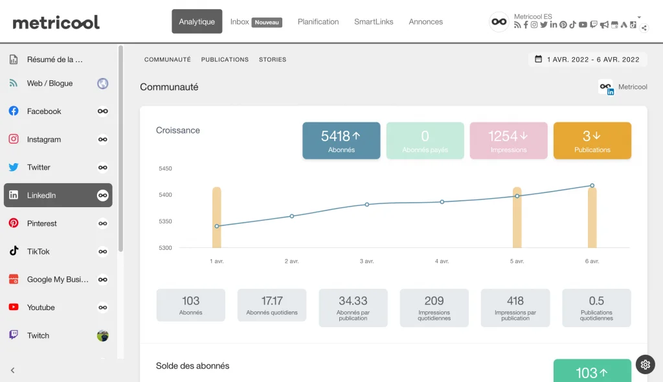The width and height of the screenshot is (663, 382).
Task: Click the Twitch profile picture avatar
Action: click(103, 335)
